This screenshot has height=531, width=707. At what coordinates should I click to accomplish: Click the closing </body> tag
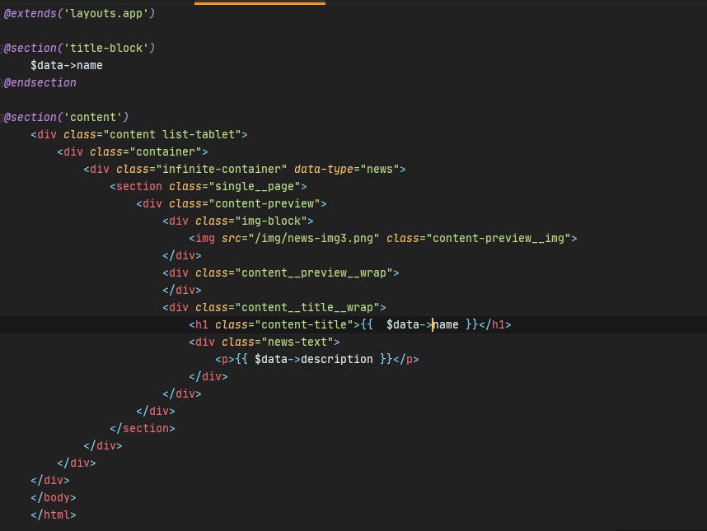[x=54, y=498]
